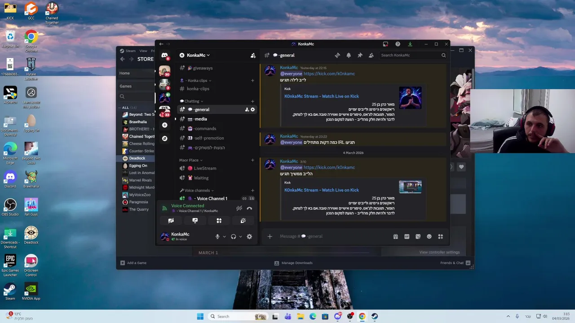Open Threads icon in channel header
The image size is (575, 323).
[337, 55]
